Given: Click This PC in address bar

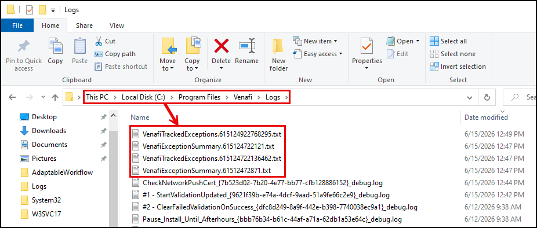Looking at the screenshot, I should tap(97, 97).
